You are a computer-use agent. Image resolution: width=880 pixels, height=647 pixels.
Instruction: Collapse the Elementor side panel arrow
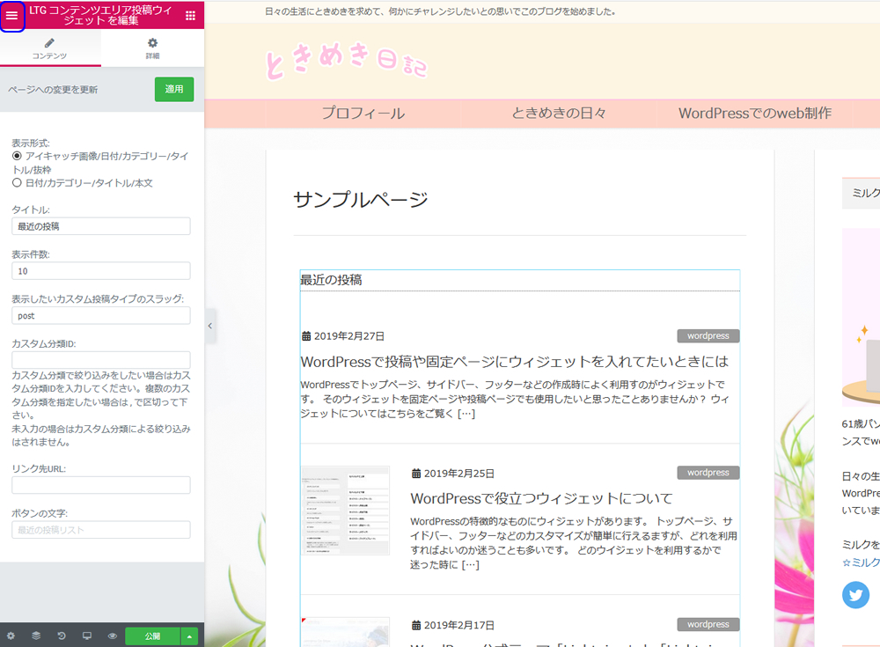click(x=210, y=326)
